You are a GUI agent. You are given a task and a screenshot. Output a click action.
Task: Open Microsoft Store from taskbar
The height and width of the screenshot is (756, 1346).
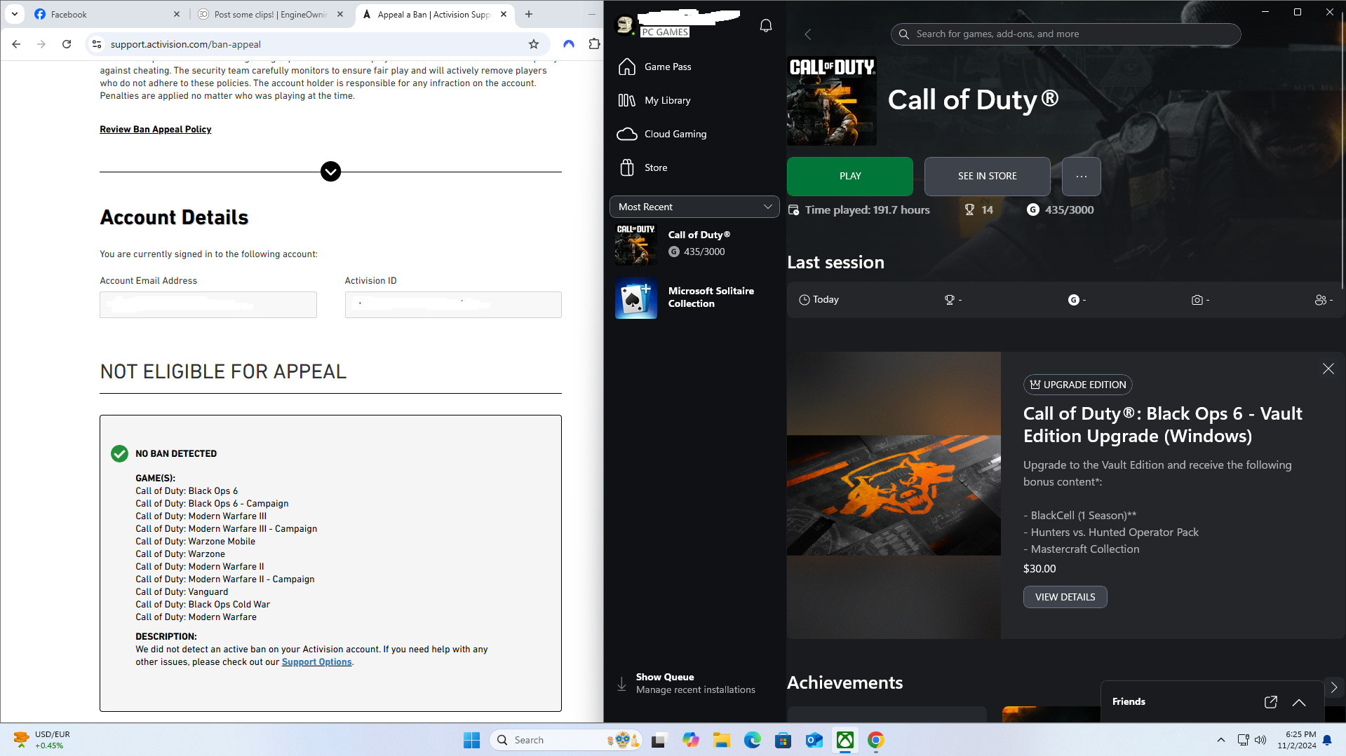click(783, 740)
